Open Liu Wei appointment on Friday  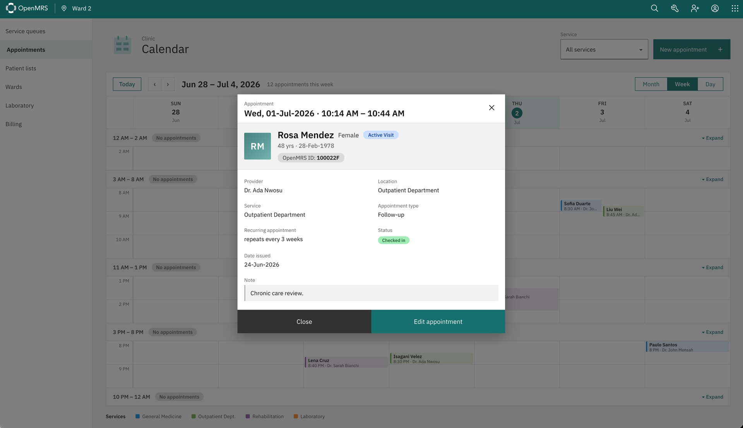click(623, 211)
